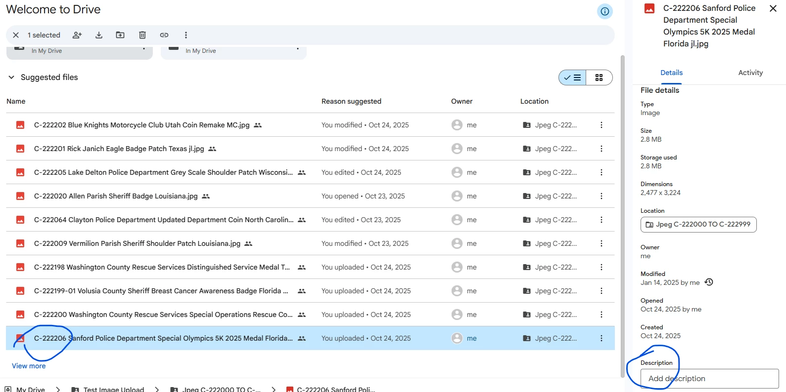Open location folder of C-222202 row
This screenshot has width=786, height=392.
pos(550,125)
